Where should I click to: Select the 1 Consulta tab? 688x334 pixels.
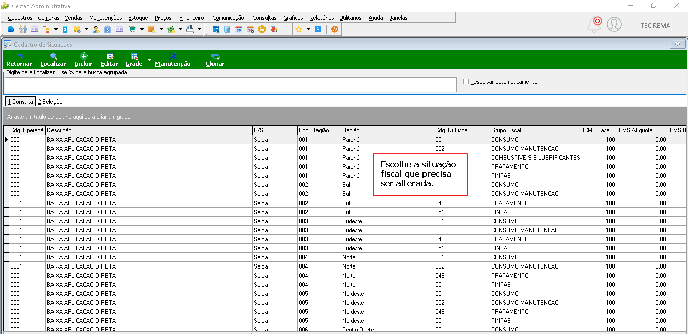pyautogui.click(x=20, y=102)
